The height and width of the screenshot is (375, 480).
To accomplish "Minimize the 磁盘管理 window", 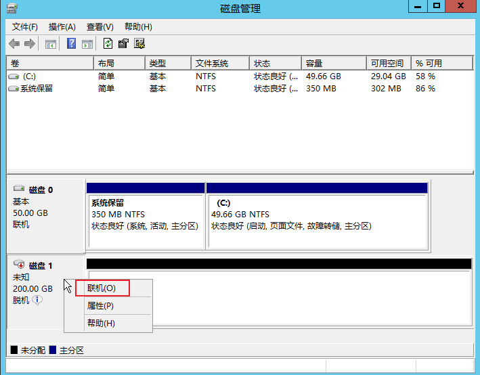I will click(418, 6).
